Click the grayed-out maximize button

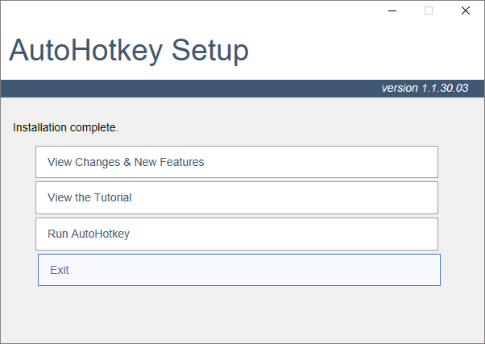tap(429, 10)
